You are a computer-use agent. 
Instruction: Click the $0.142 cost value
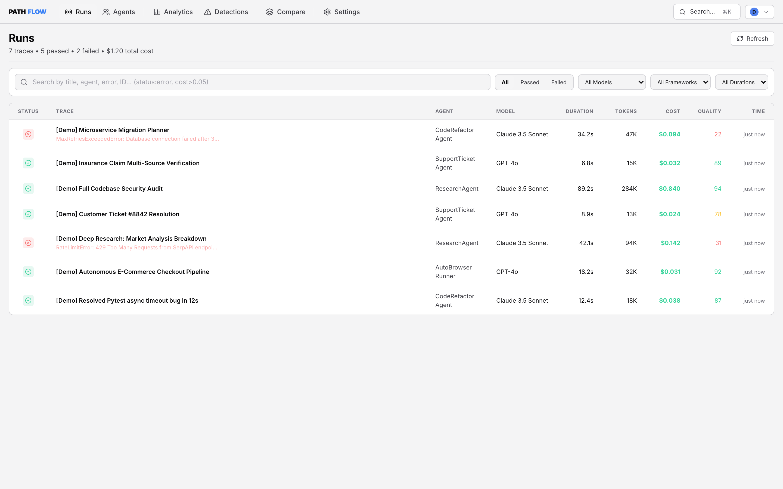(x=670, y=243)
